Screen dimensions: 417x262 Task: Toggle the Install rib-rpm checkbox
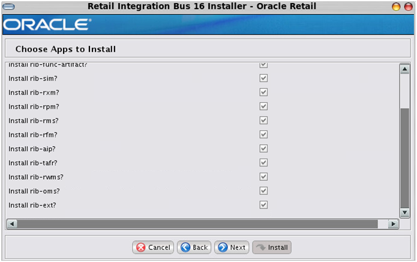tap(263, 106)
